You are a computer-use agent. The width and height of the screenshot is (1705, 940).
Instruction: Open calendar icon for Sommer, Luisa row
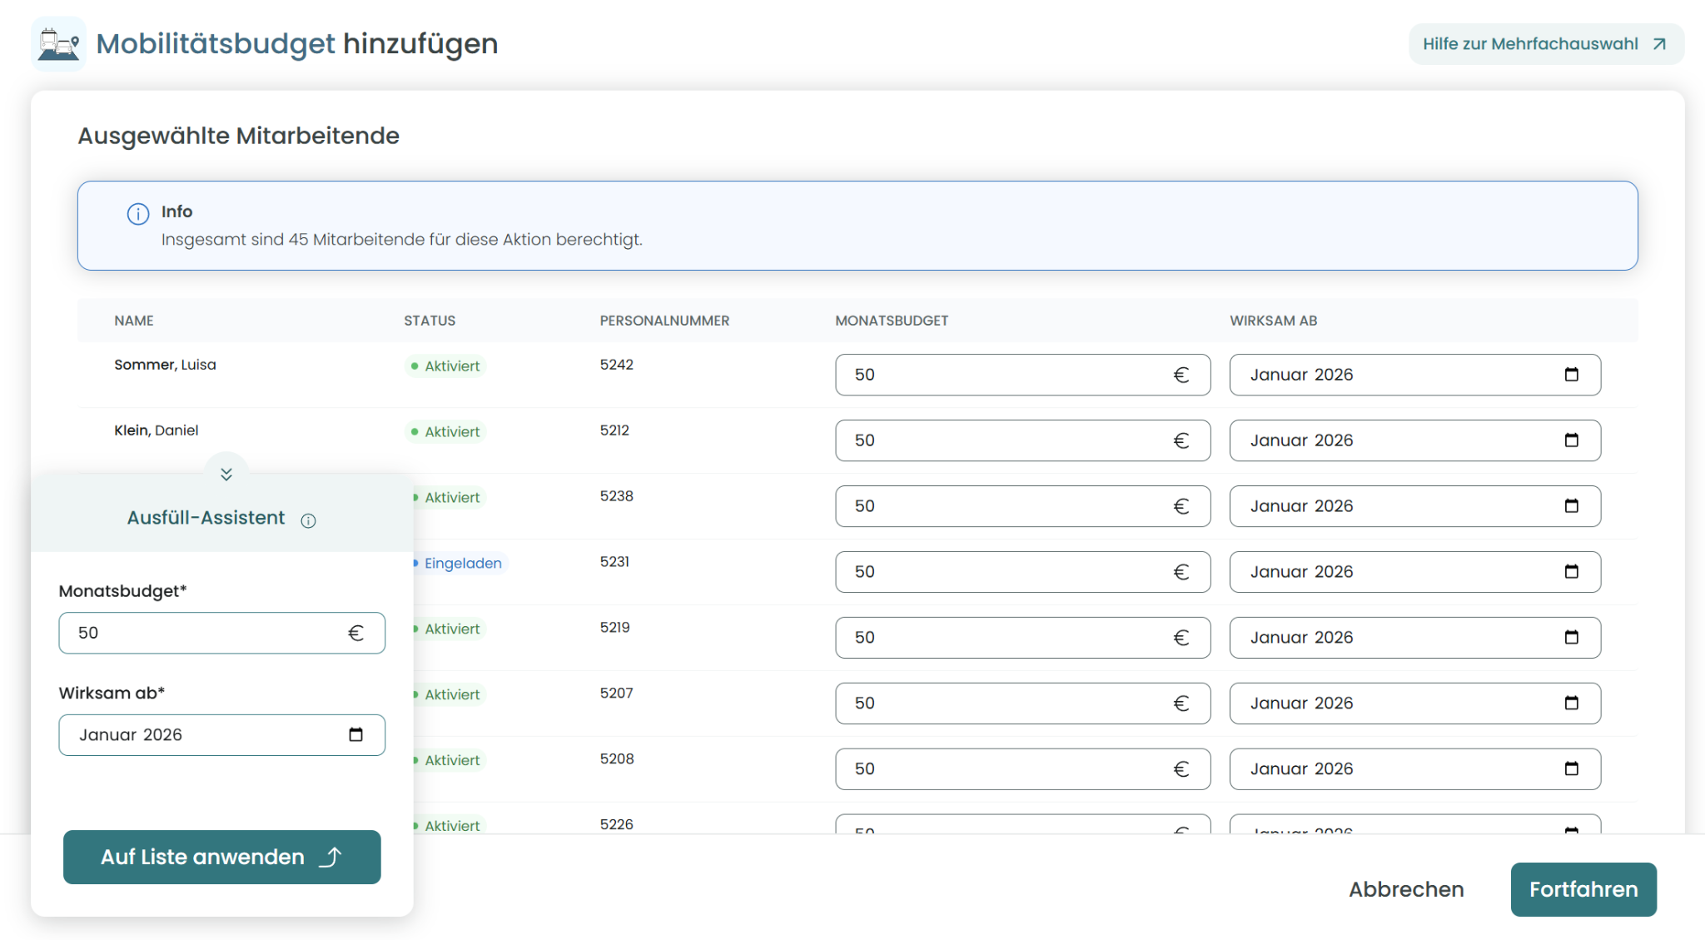1571,375
